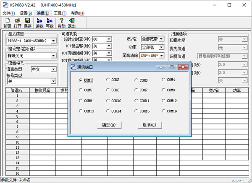Select the COM1 radio button

coord(81,80)
